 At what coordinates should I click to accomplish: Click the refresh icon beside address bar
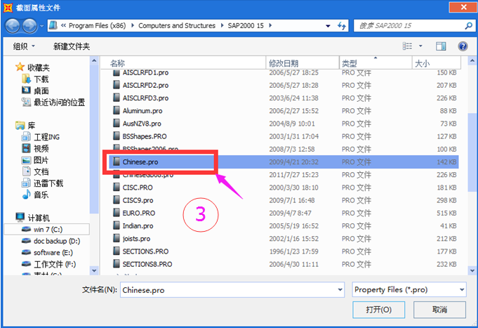tap(342, 26)
